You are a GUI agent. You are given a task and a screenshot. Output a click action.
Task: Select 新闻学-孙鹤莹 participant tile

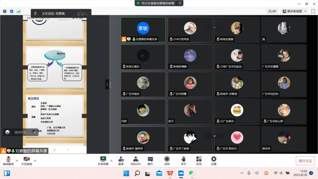(237, 84)
